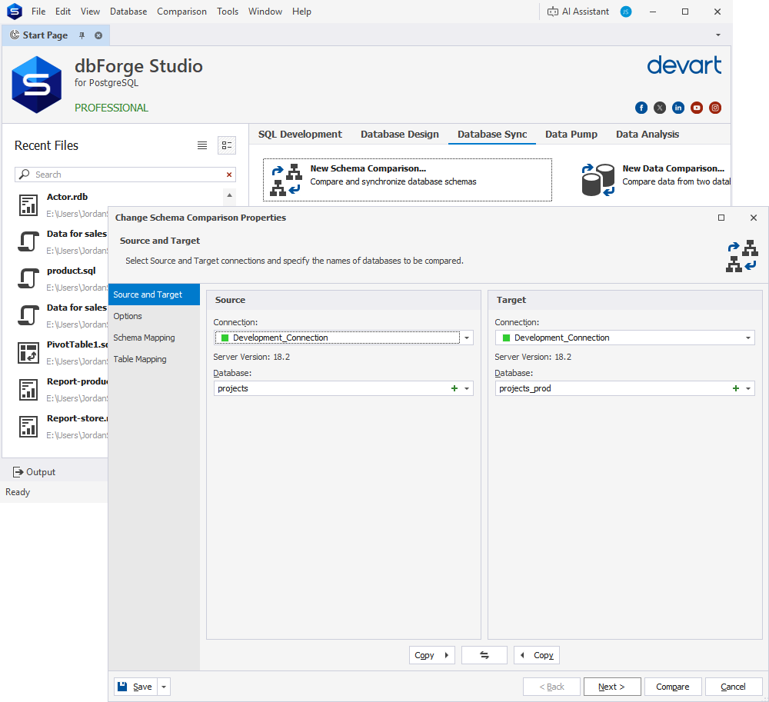Clear the Recent Files search box
Image resolution: width=769 pixels, height=702 pixels.
[x=229, y=175]
